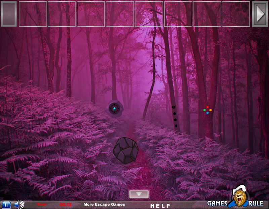Click the red 00:12 timer value
This screenshot has height=209, width=269.
click(66, 205)
